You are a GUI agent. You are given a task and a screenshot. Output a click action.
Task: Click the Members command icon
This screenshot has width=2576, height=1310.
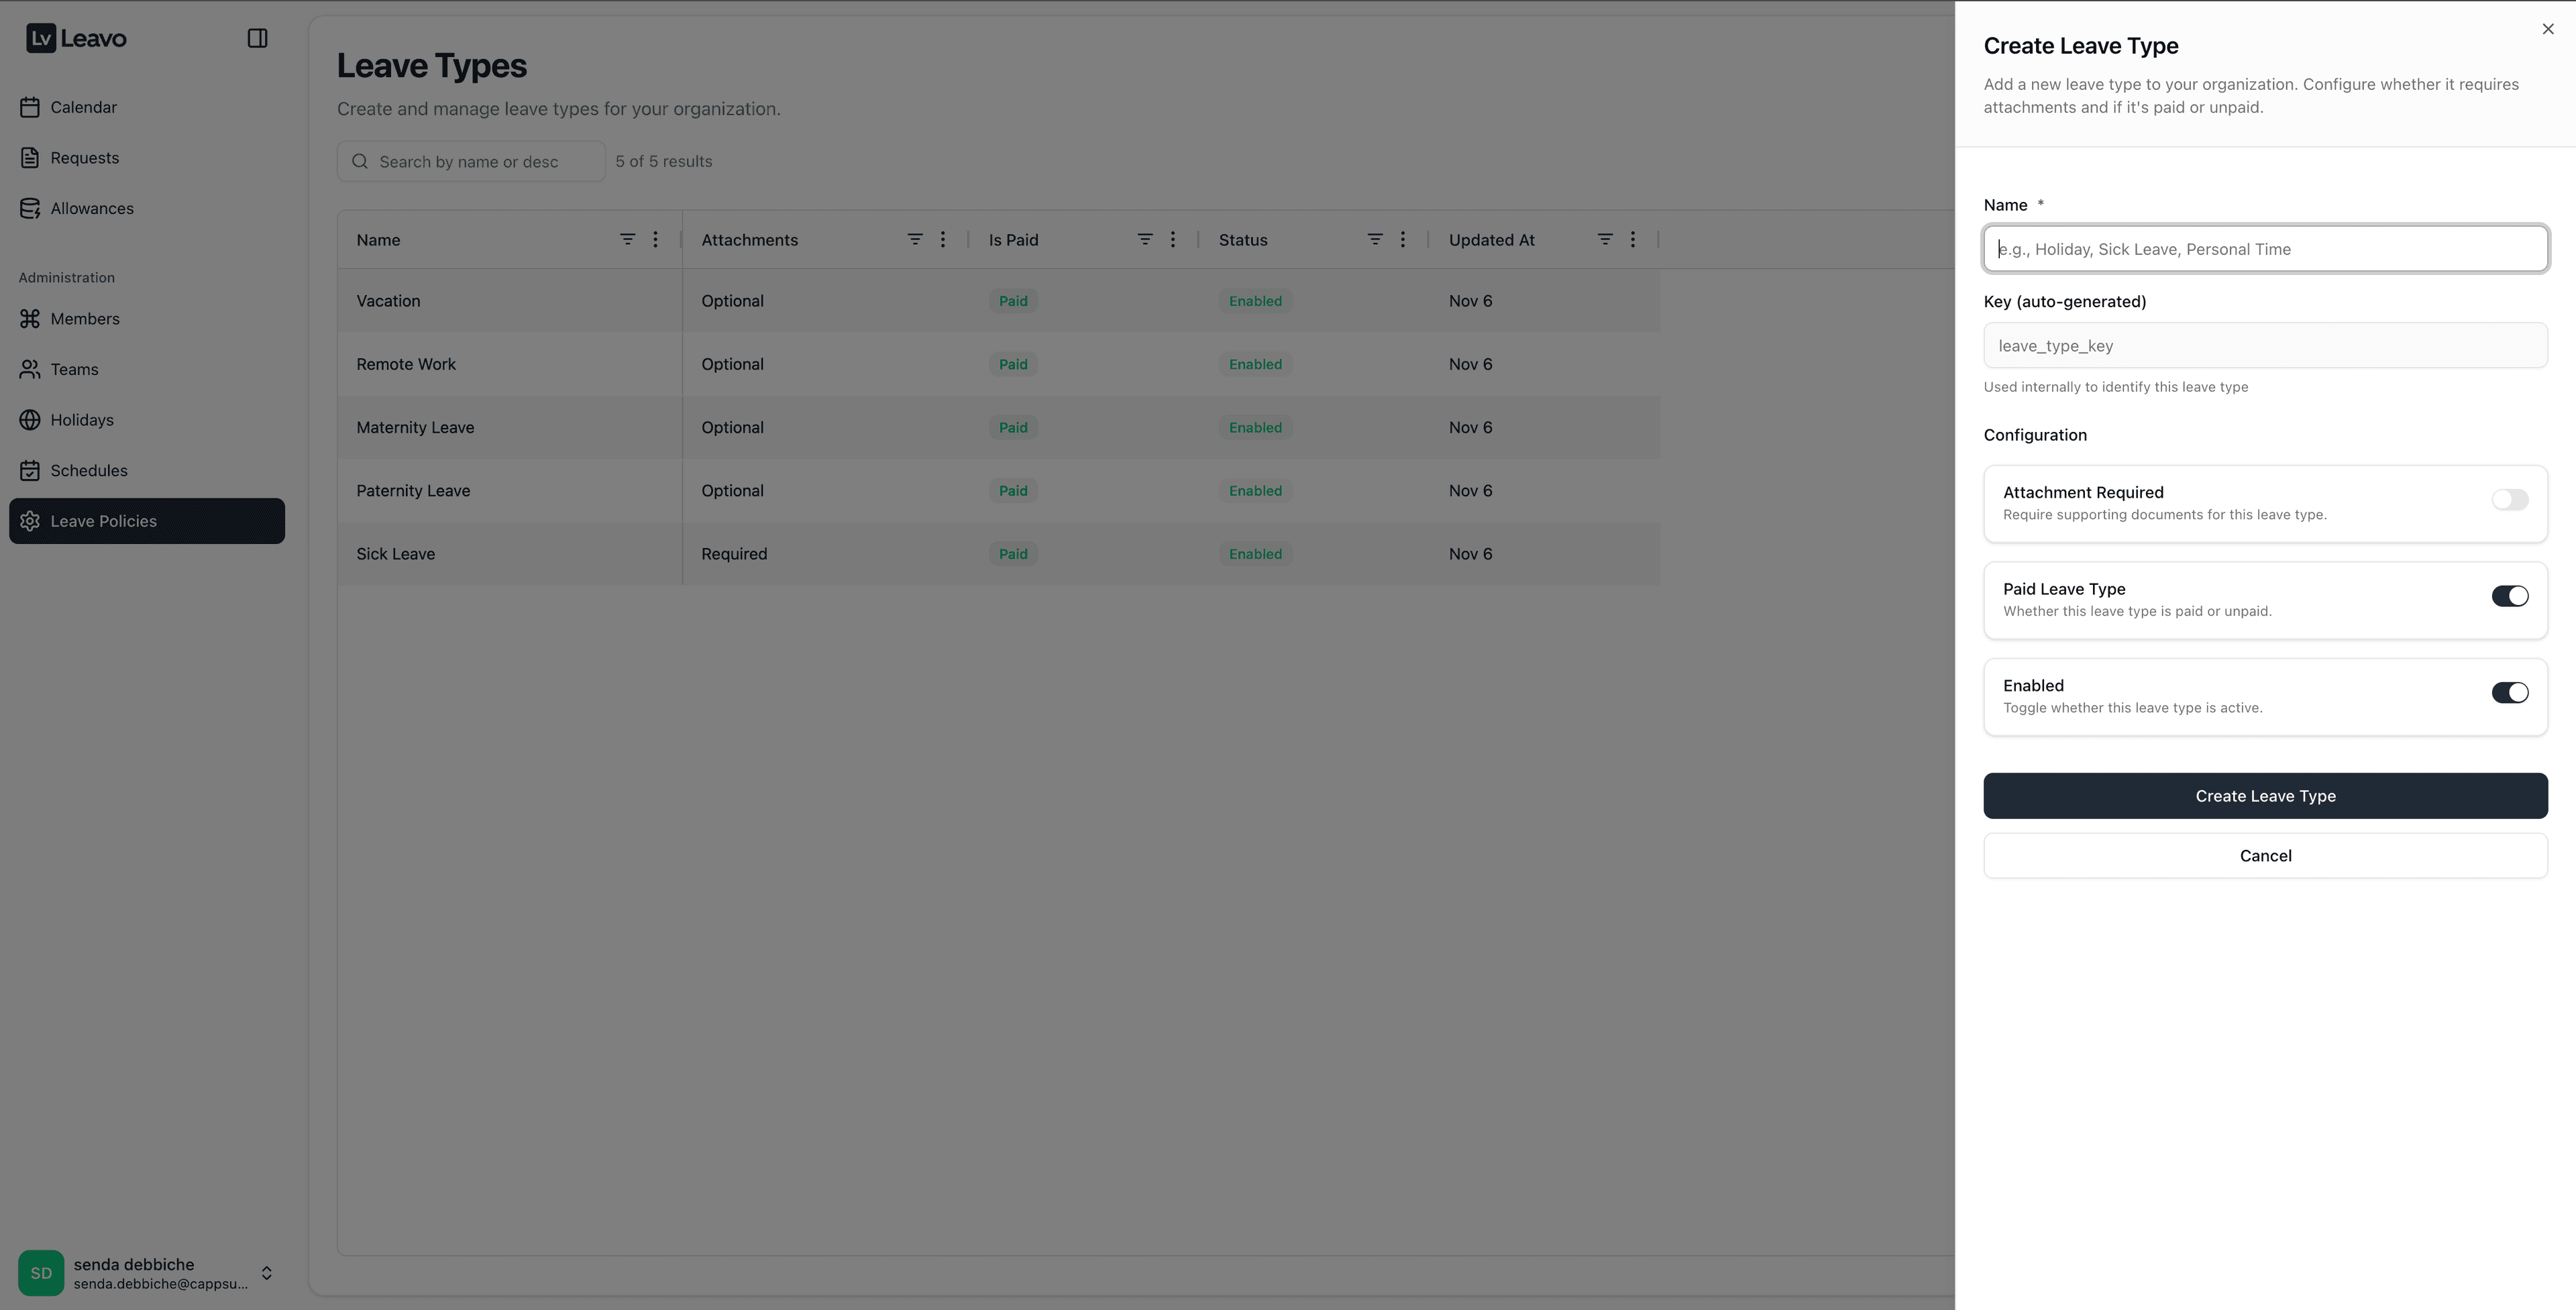click(x=30, y=319)
